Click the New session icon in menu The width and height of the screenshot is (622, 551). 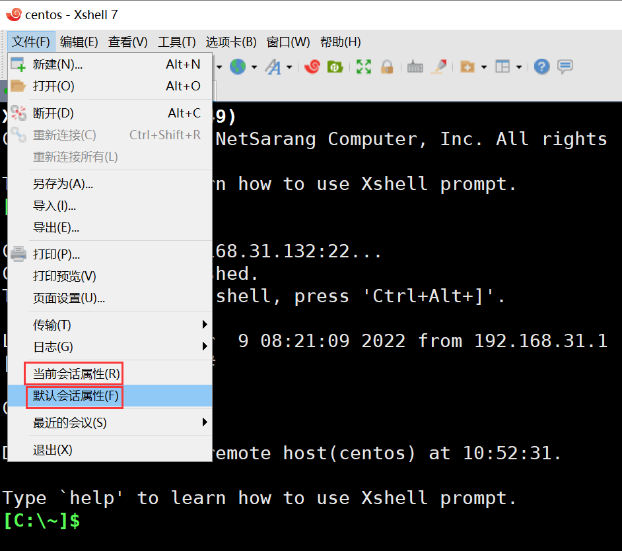(x=18, y=64)
